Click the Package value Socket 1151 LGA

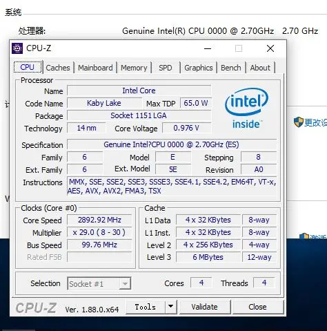click(x=139, y=115)
